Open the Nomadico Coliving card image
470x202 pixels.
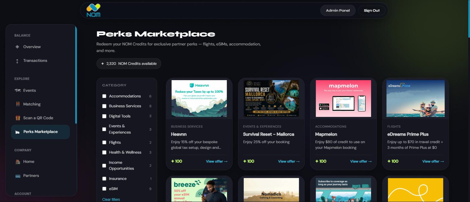click(271, 190)
